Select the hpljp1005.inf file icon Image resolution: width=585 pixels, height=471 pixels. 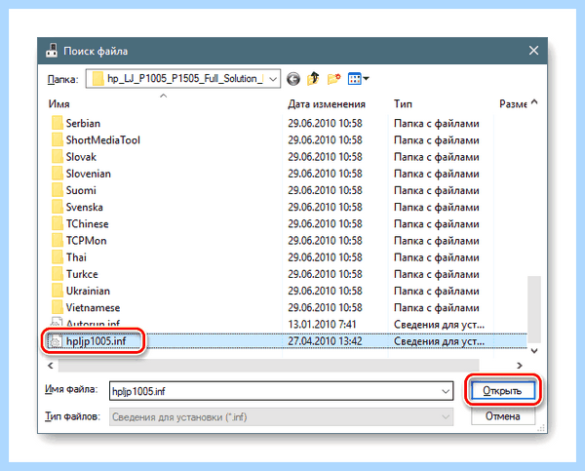tap(56, 340)
